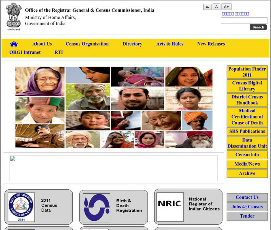271x230 pixels.
Task: Reset font size with the A button
Action: click(216, 7)
